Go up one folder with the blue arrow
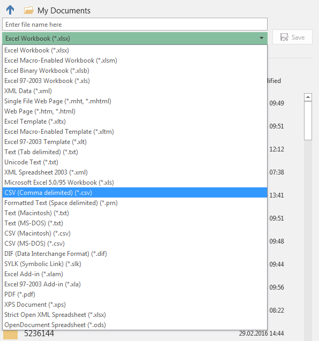The image size is (319, 341). click(x=10, y=10)
